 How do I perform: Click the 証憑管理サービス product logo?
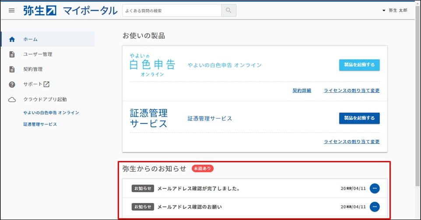point(149,118)
